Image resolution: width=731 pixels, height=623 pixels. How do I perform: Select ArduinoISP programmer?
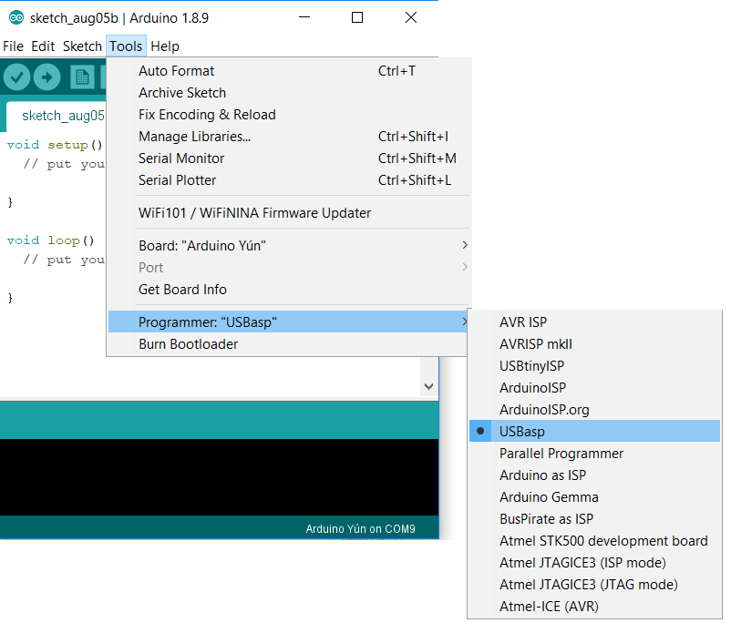click(x=595, y=388)
